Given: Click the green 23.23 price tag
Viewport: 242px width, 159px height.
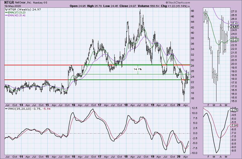Looking at the screenshot, I should click(x=234, y=40).
